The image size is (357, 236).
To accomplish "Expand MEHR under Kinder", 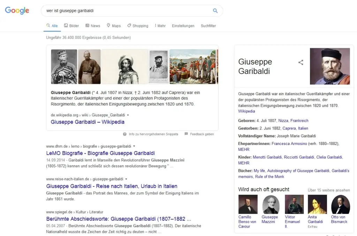I will click(244, 163).
